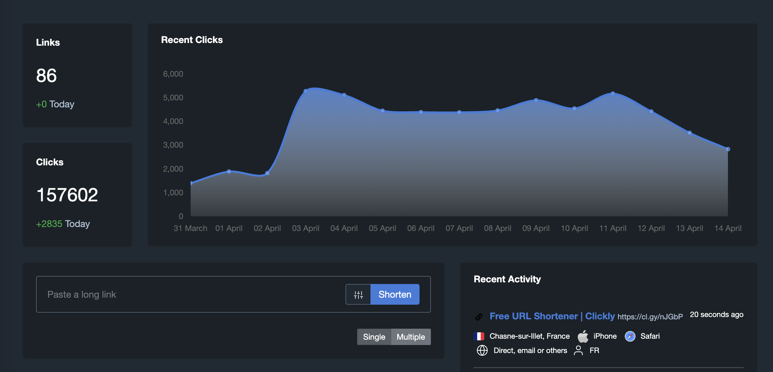The height and width of the screenshot is (372, 773).
Task: Click the Clicks card title
Action: (49, 162)
